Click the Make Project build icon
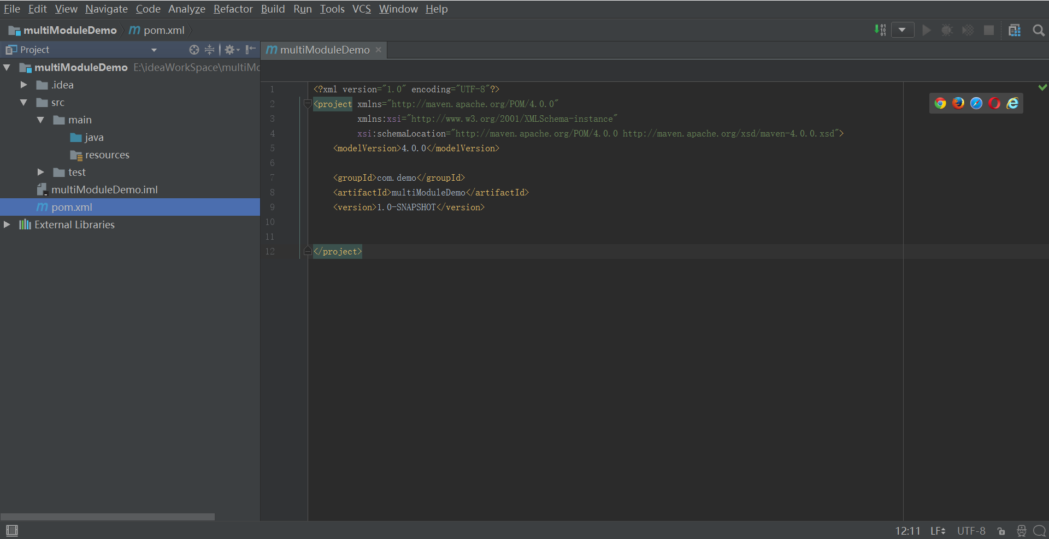The width and height of the screenshot is (1049, 539). pos(880,30)
